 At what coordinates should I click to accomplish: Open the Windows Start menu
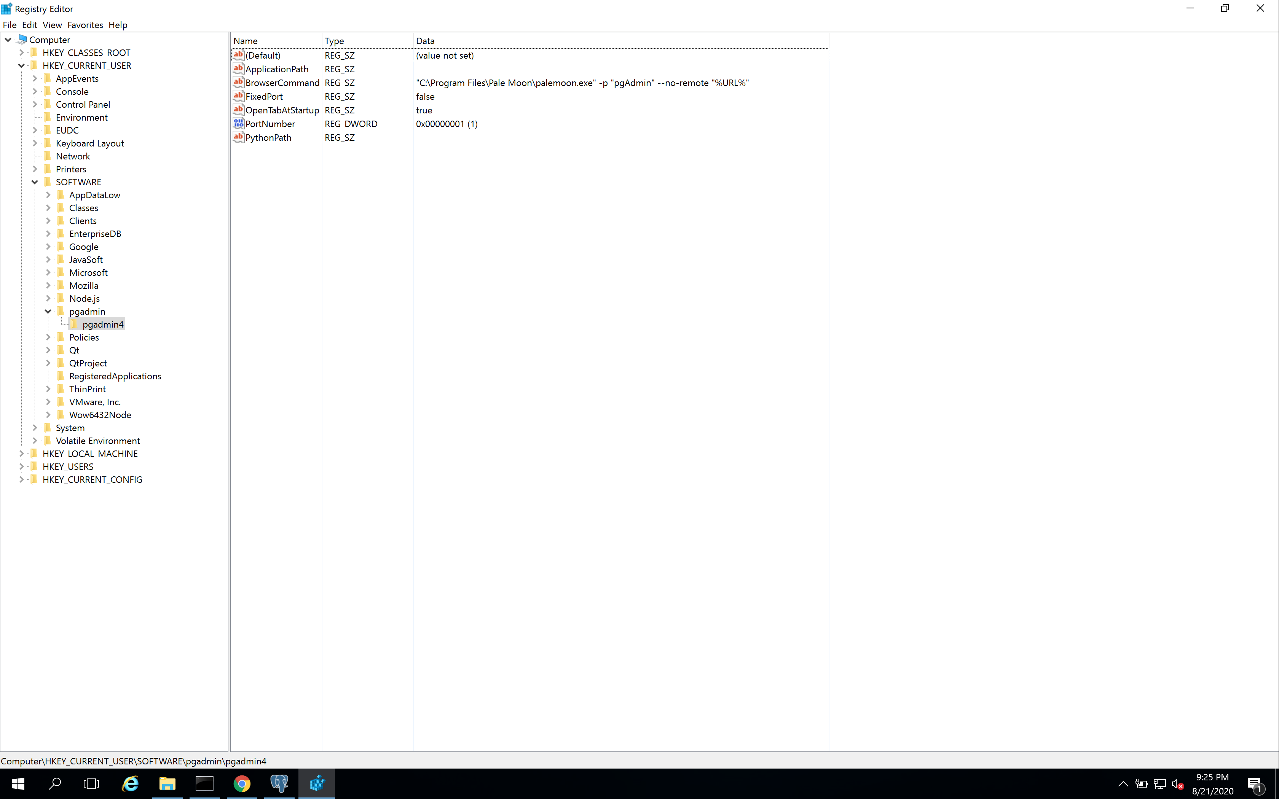(x=18, y=784)
